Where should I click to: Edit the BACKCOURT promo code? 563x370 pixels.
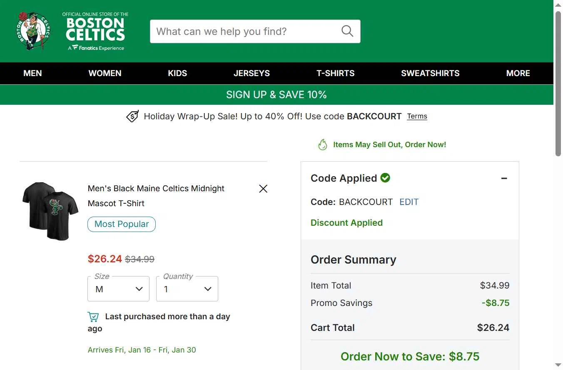click(x=409, y=202)
